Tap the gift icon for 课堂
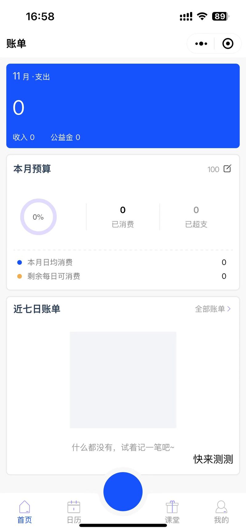This screenshot has height=532, width=246. pos(172,506)
